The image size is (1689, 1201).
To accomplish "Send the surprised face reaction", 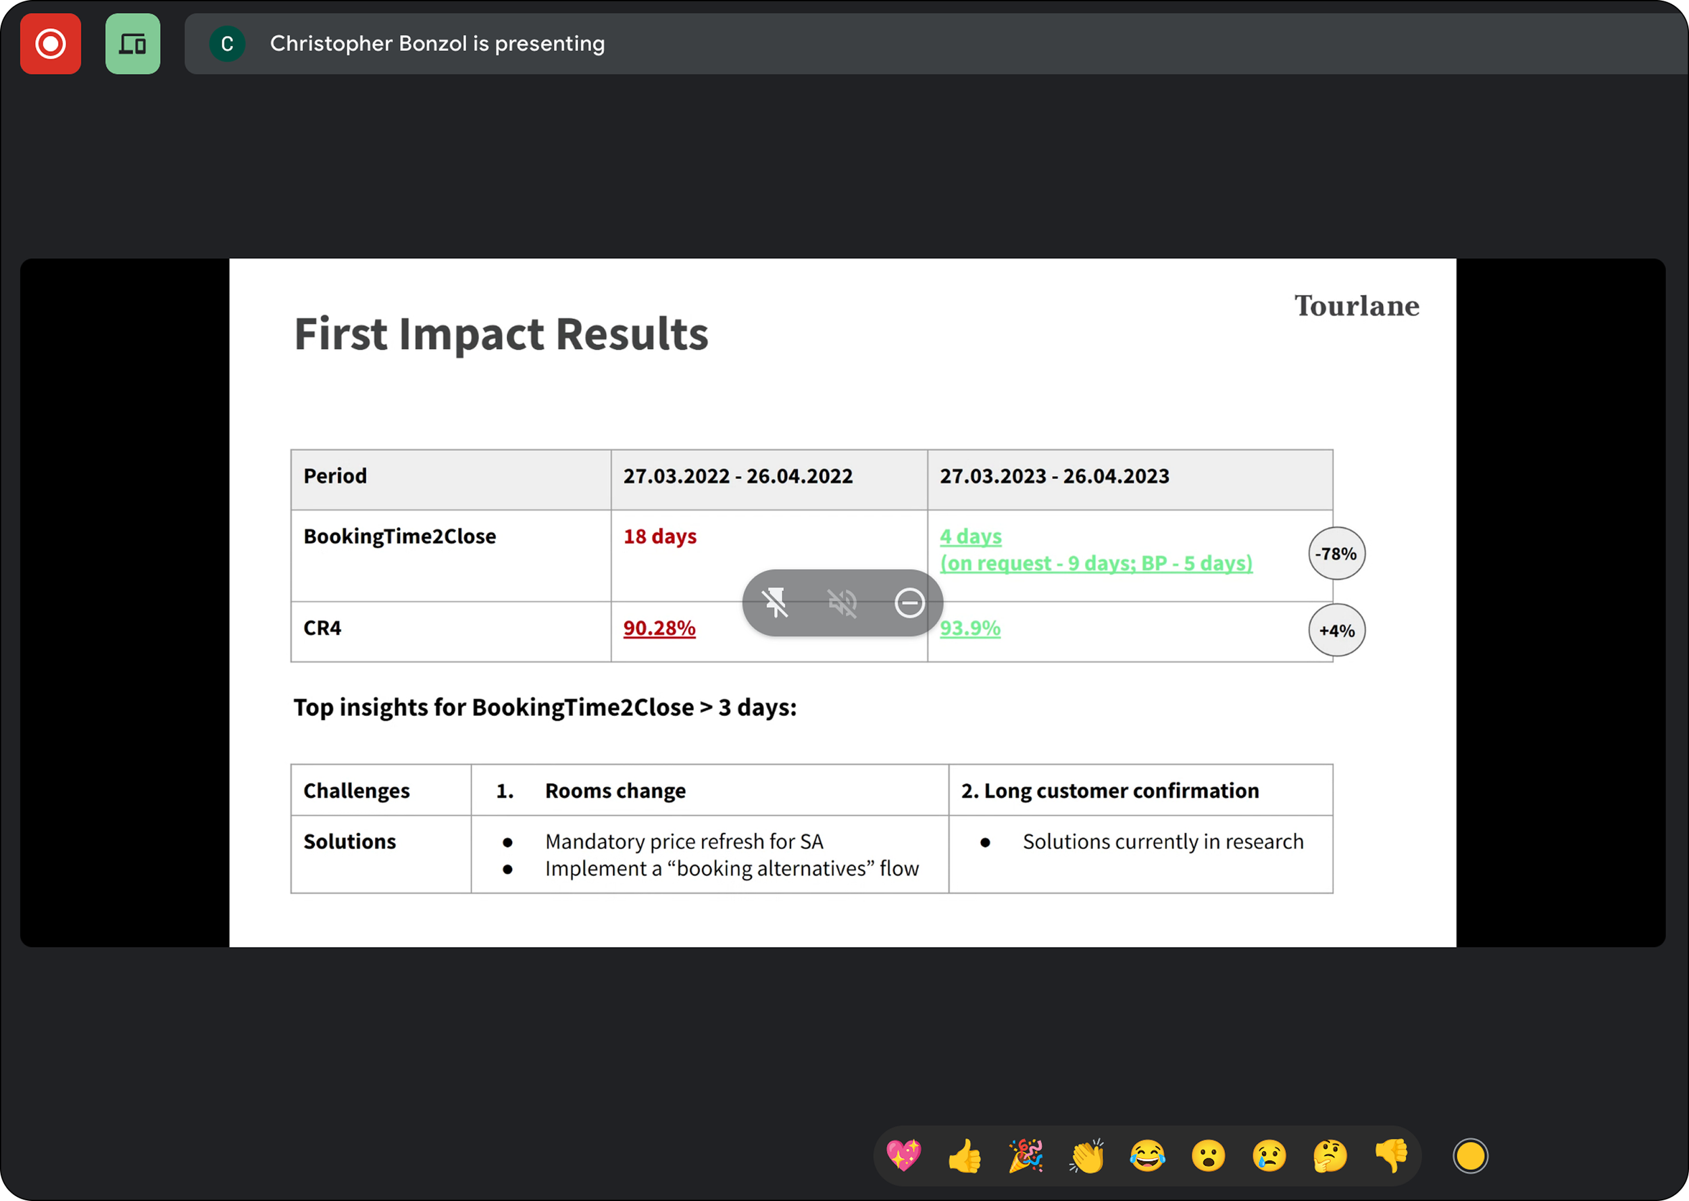I will (x=1209, y=1156).
